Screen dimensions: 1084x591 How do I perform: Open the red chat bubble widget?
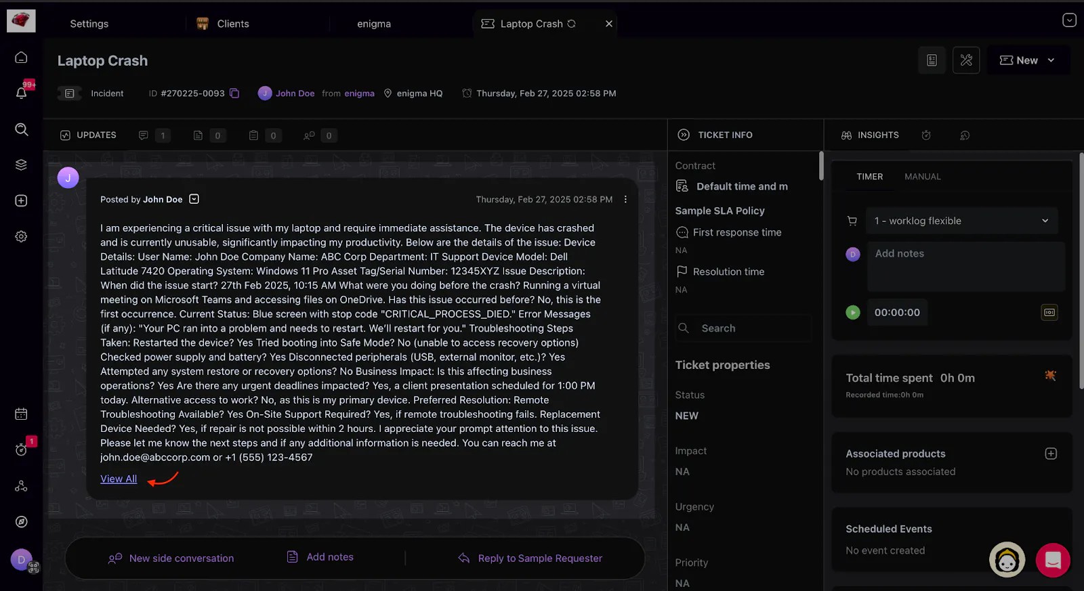[x=1053, y=560]
